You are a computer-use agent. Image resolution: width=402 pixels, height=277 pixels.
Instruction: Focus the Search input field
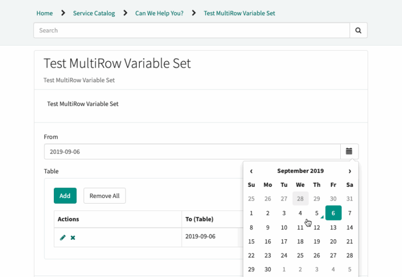pos(192,30)
